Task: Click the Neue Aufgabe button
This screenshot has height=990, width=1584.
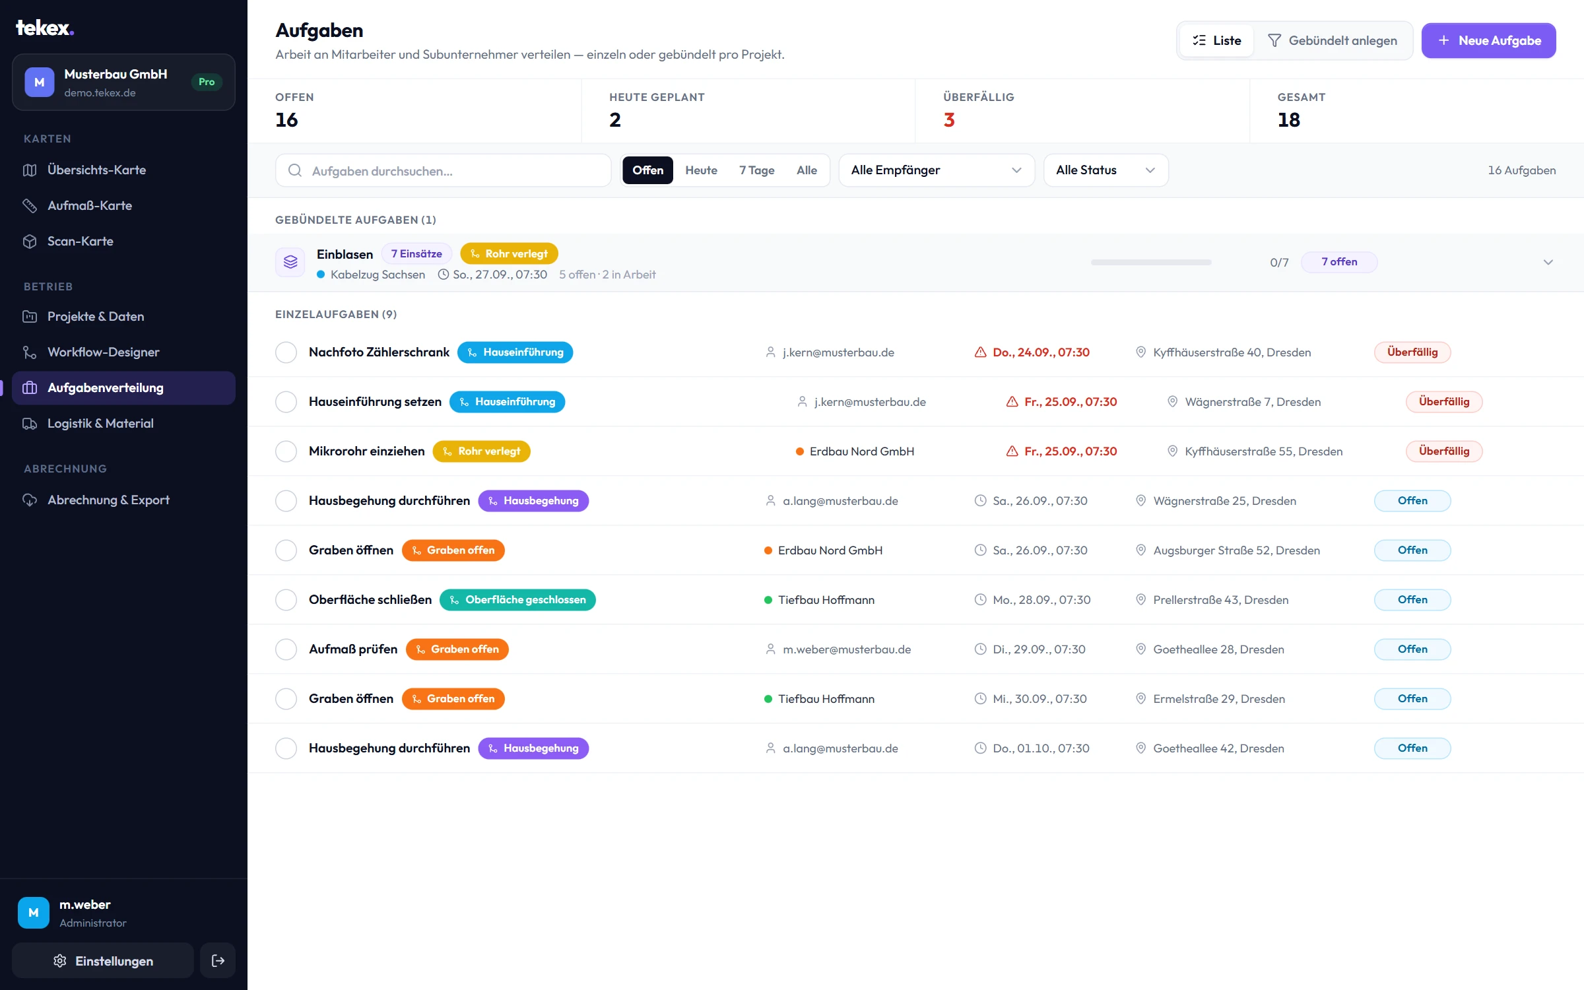Action: [x=1488, y=41]
